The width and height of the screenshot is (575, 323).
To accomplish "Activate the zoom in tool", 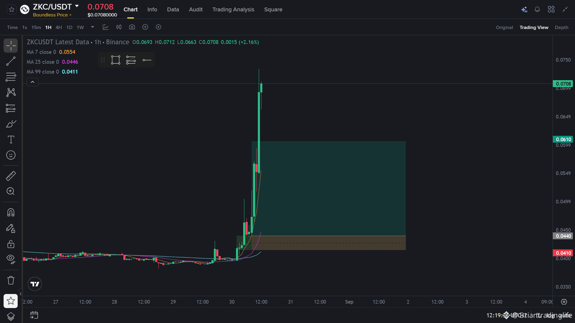I will coord(11,191).
